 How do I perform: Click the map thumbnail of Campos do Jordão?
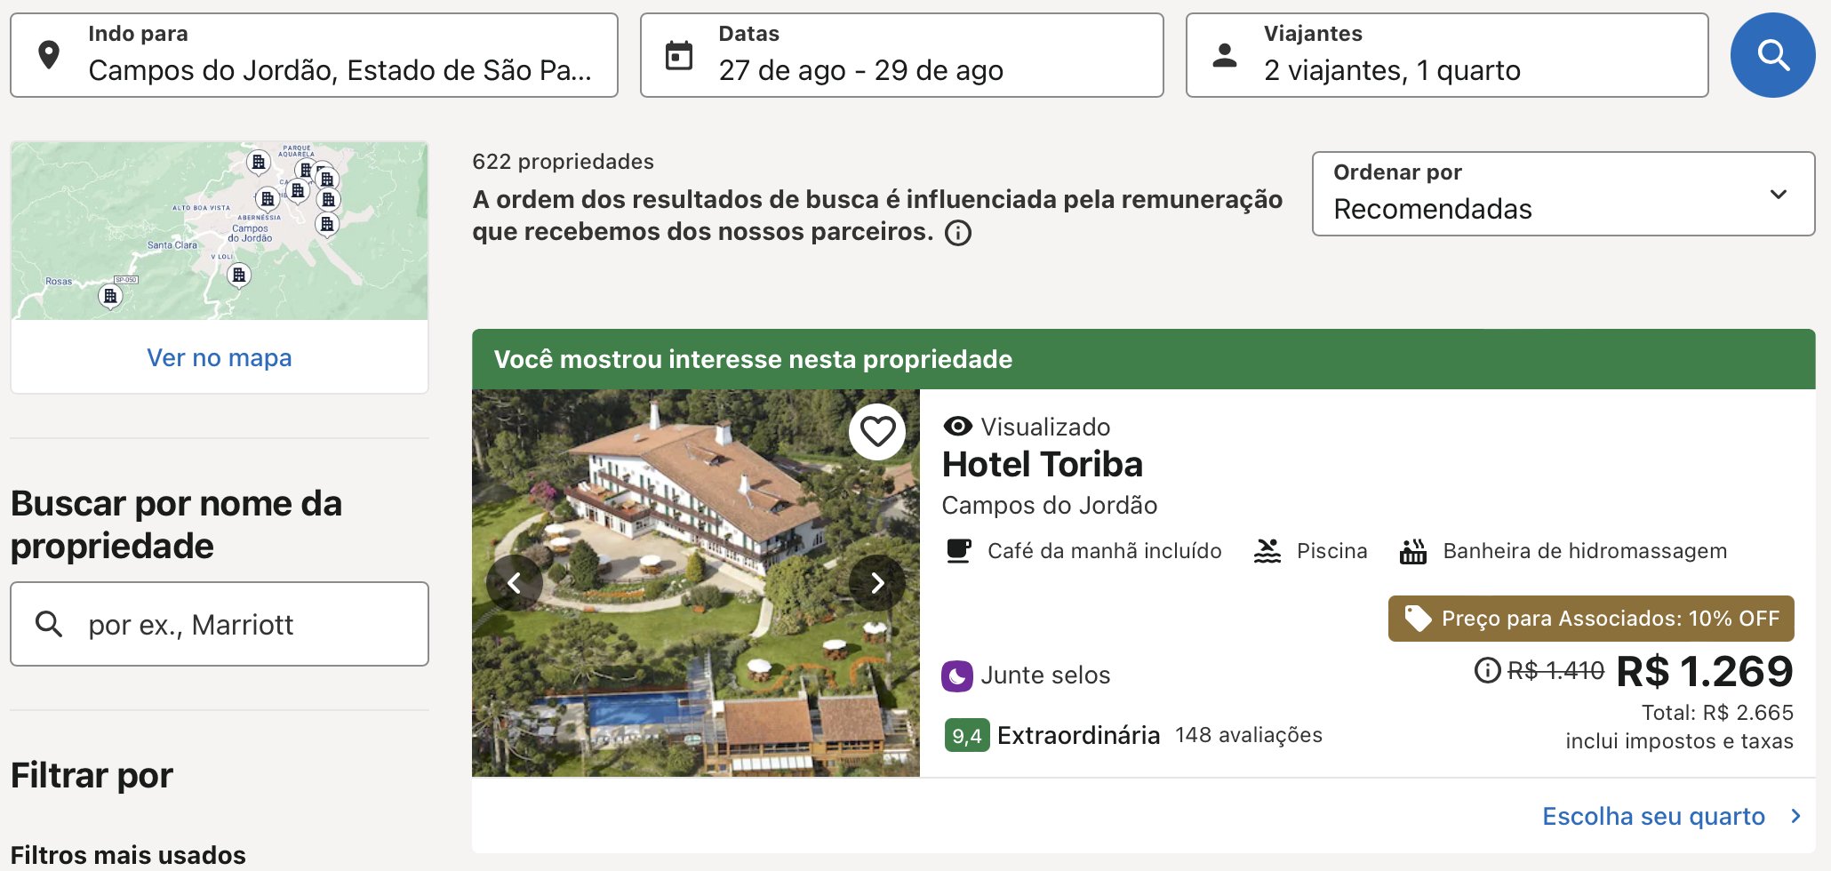point(220,231)
